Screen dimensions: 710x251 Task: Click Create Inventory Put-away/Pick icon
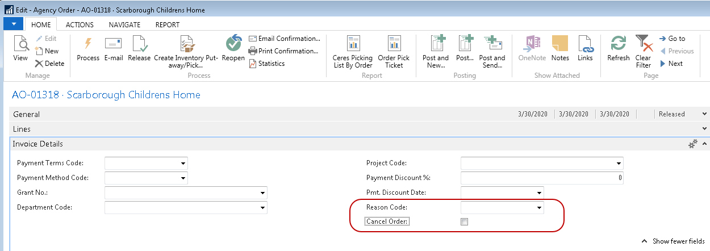tap(187, 44)
